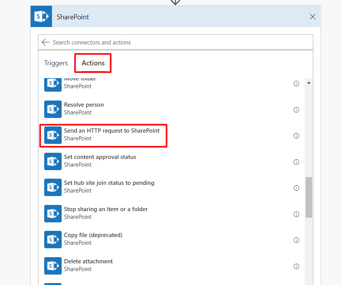Show info for Move folder action
The height and width of the screenshot is (285, 342).
coord(296,84)
